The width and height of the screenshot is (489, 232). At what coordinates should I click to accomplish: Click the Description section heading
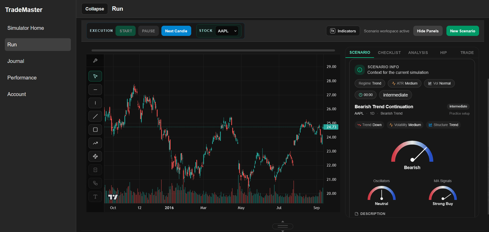(x=373, y=214)
